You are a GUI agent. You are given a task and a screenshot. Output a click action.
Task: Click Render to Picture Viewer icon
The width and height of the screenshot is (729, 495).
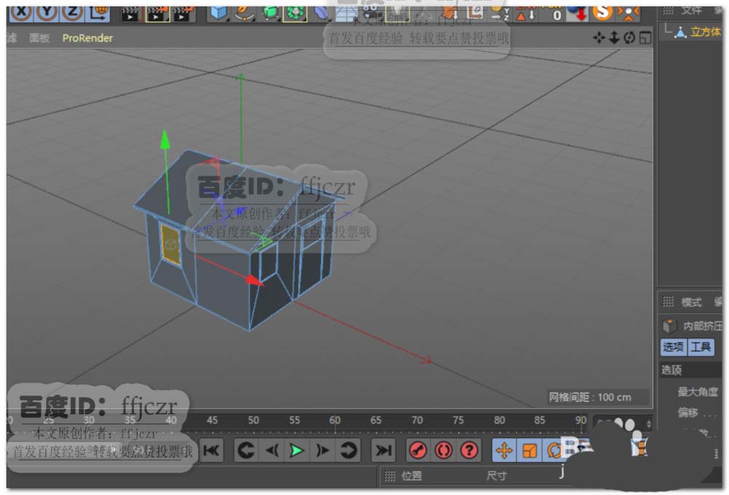(x=157, y=14)
